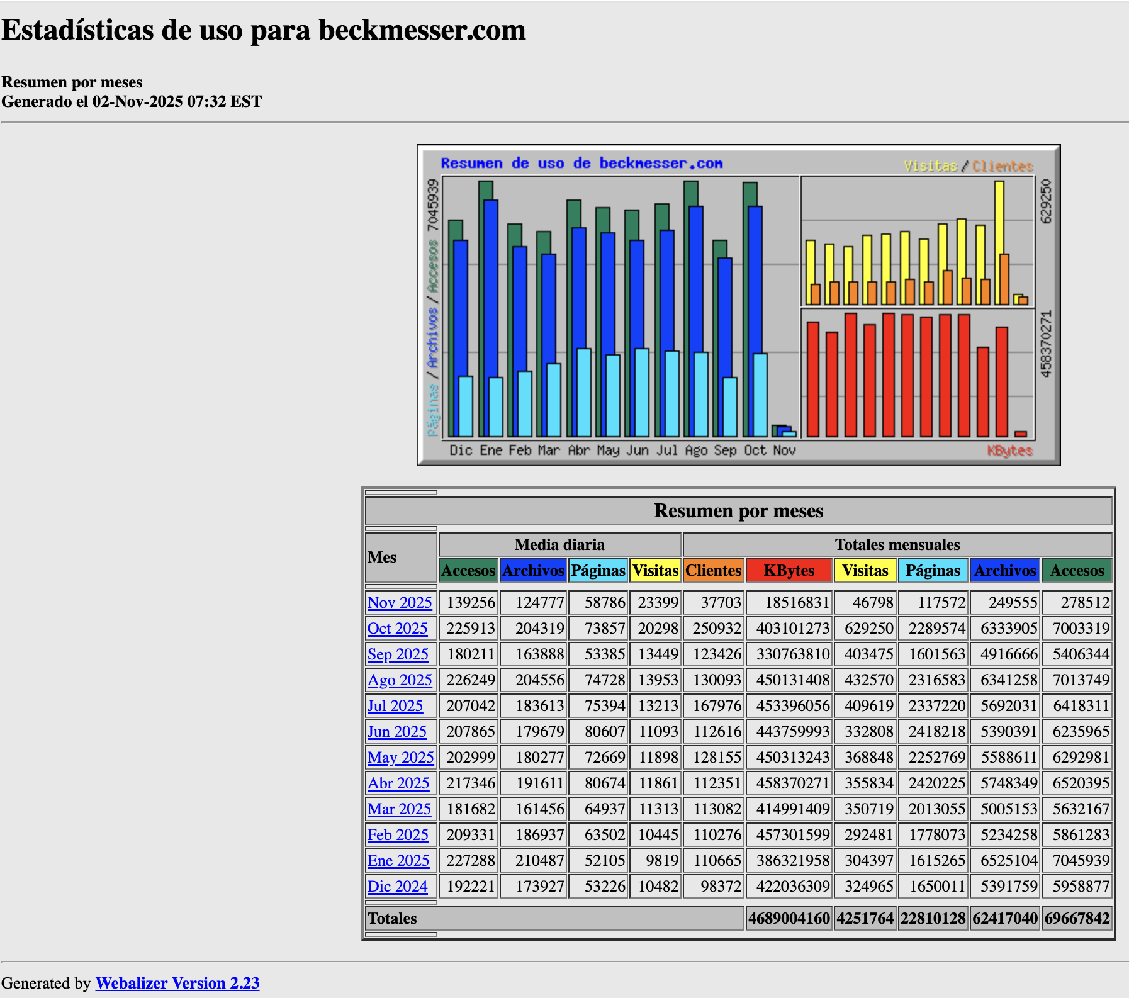Open the Jul 2025 monthly statistics link
The image size is (1129, 998).
[x=396, y=705]
